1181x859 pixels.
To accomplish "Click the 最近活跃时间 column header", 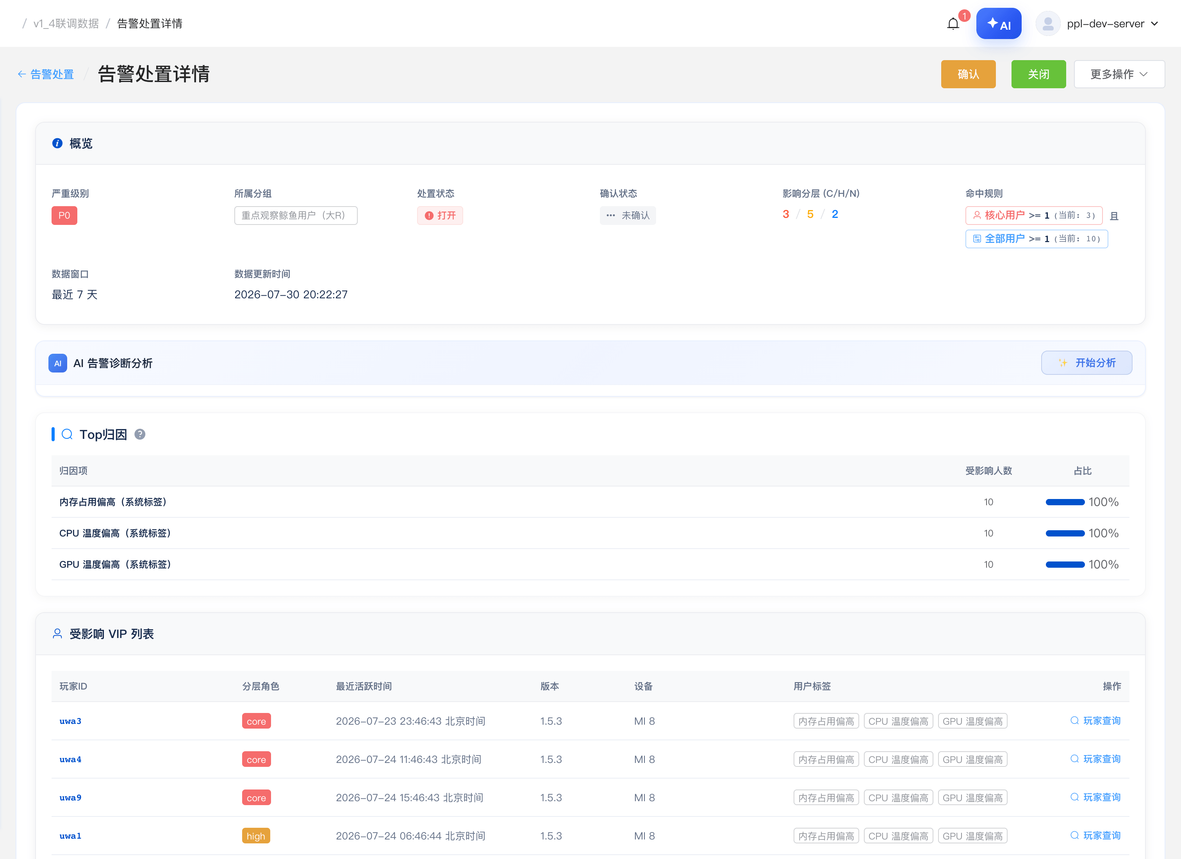I will (364, 686).
